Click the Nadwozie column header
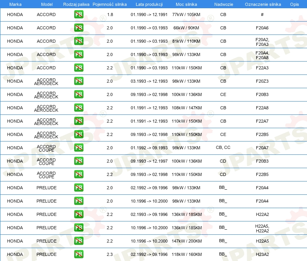This screenshot has width=307, height=261. 224,4
